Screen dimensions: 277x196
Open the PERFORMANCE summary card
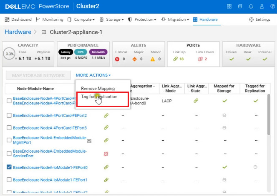point(83,54)
